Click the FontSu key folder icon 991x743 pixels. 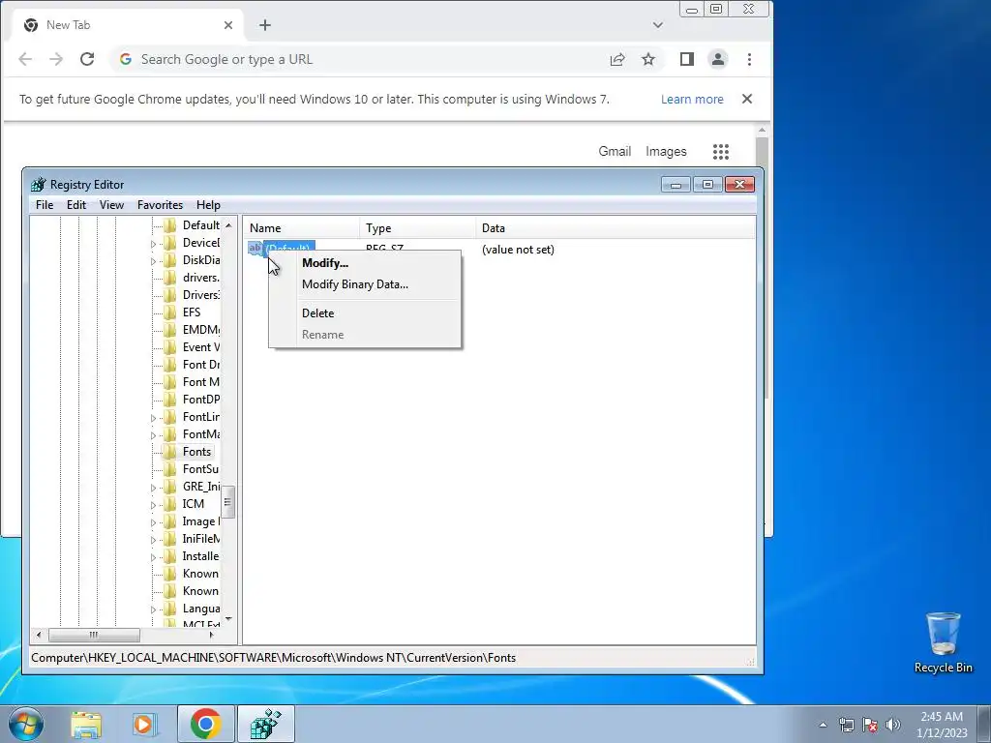click(169, 469)
